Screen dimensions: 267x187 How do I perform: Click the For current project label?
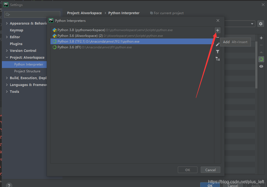pyautogui.click(x=169, y=13)
